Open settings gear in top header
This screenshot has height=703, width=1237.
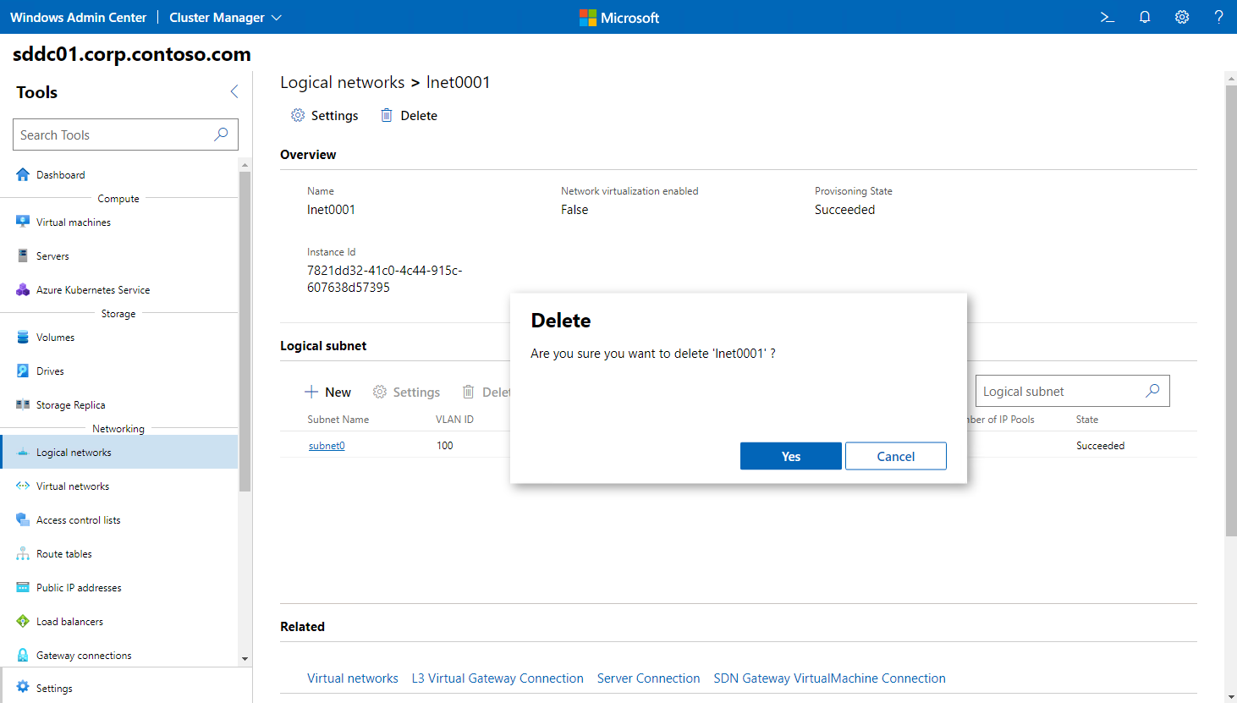1182,17
